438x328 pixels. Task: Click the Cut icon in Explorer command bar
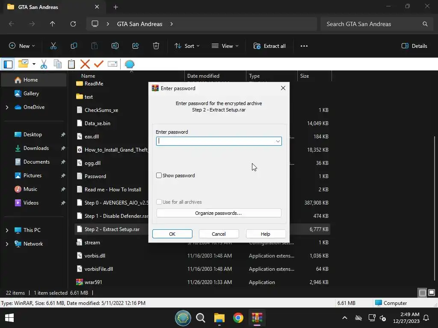[x=53, y=46]
